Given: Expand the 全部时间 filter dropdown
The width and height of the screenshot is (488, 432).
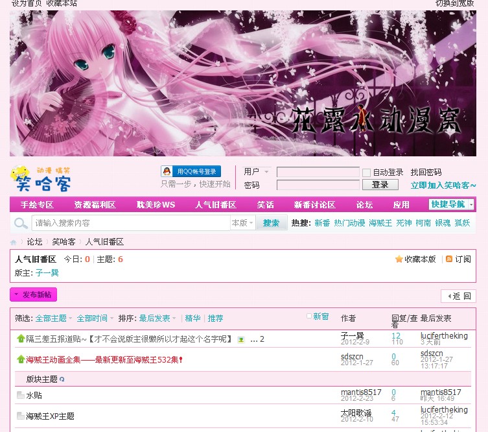Looking at the screenshot, I should pyautogui.click(x=95, y=318).
